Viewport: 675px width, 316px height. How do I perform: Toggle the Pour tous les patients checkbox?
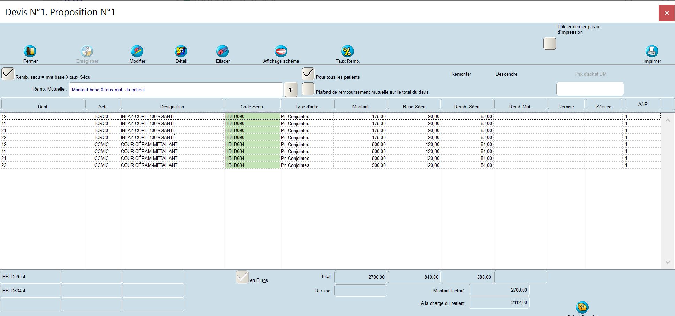308,74
